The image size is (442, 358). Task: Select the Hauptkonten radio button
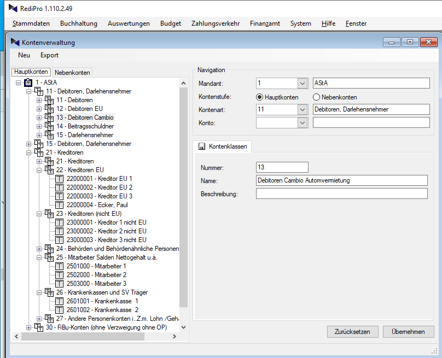click(x=260, y=97)
